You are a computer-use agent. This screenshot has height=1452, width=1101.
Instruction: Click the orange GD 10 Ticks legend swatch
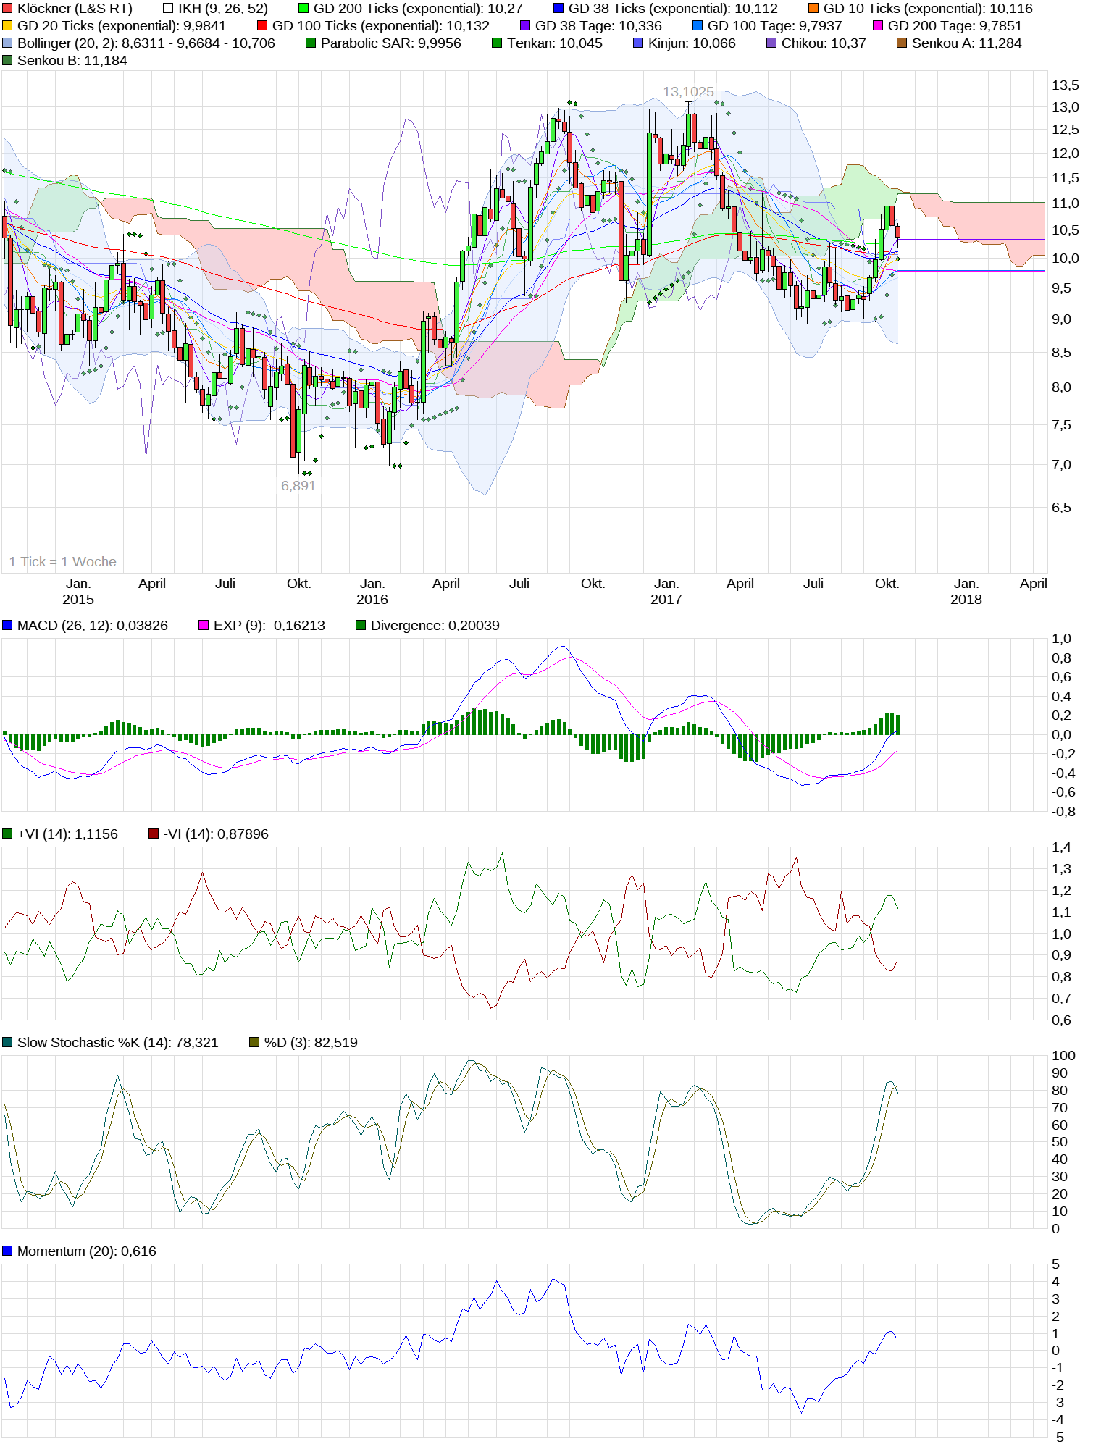[x=813, y=9]
